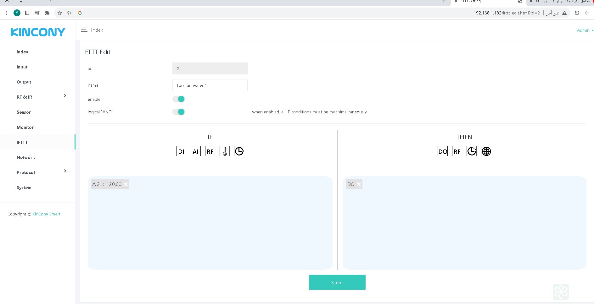Add a network globe action
594x304 pixels.
click(x=486, y=151)
